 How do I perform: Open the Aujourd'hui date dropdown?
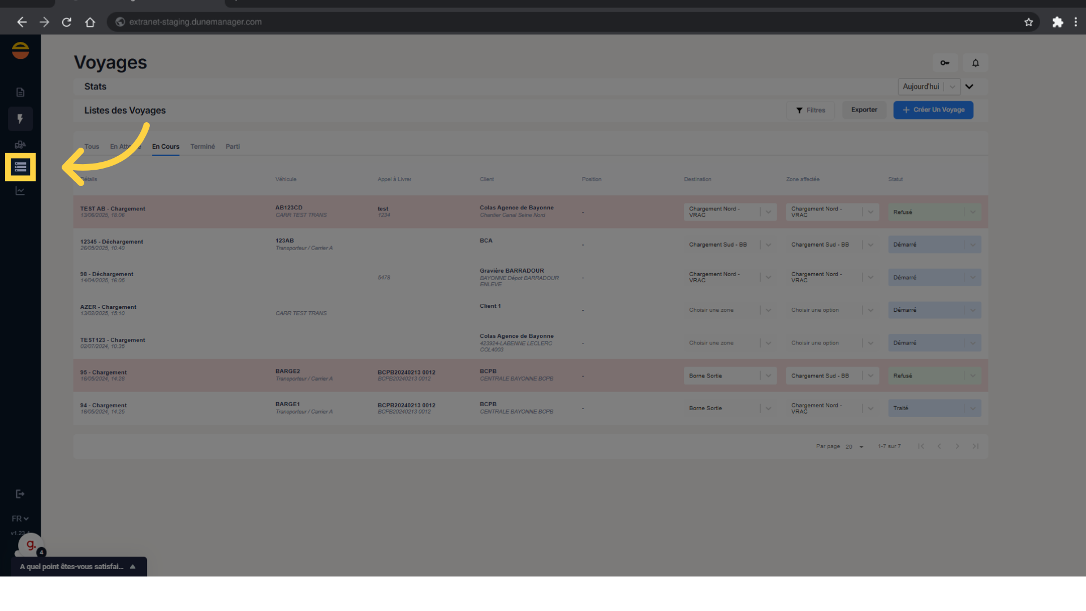click(x=929, y=87)
